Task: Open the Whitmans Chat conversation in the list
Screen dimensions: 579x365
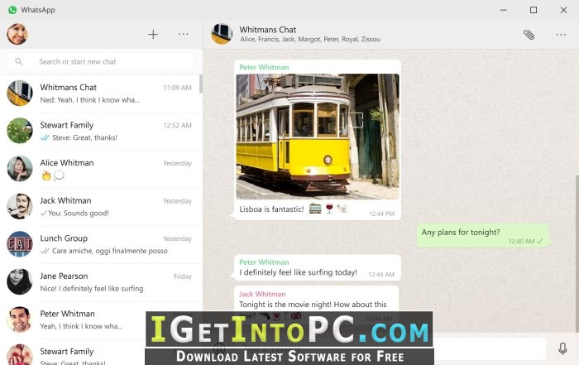Action: 100,94
